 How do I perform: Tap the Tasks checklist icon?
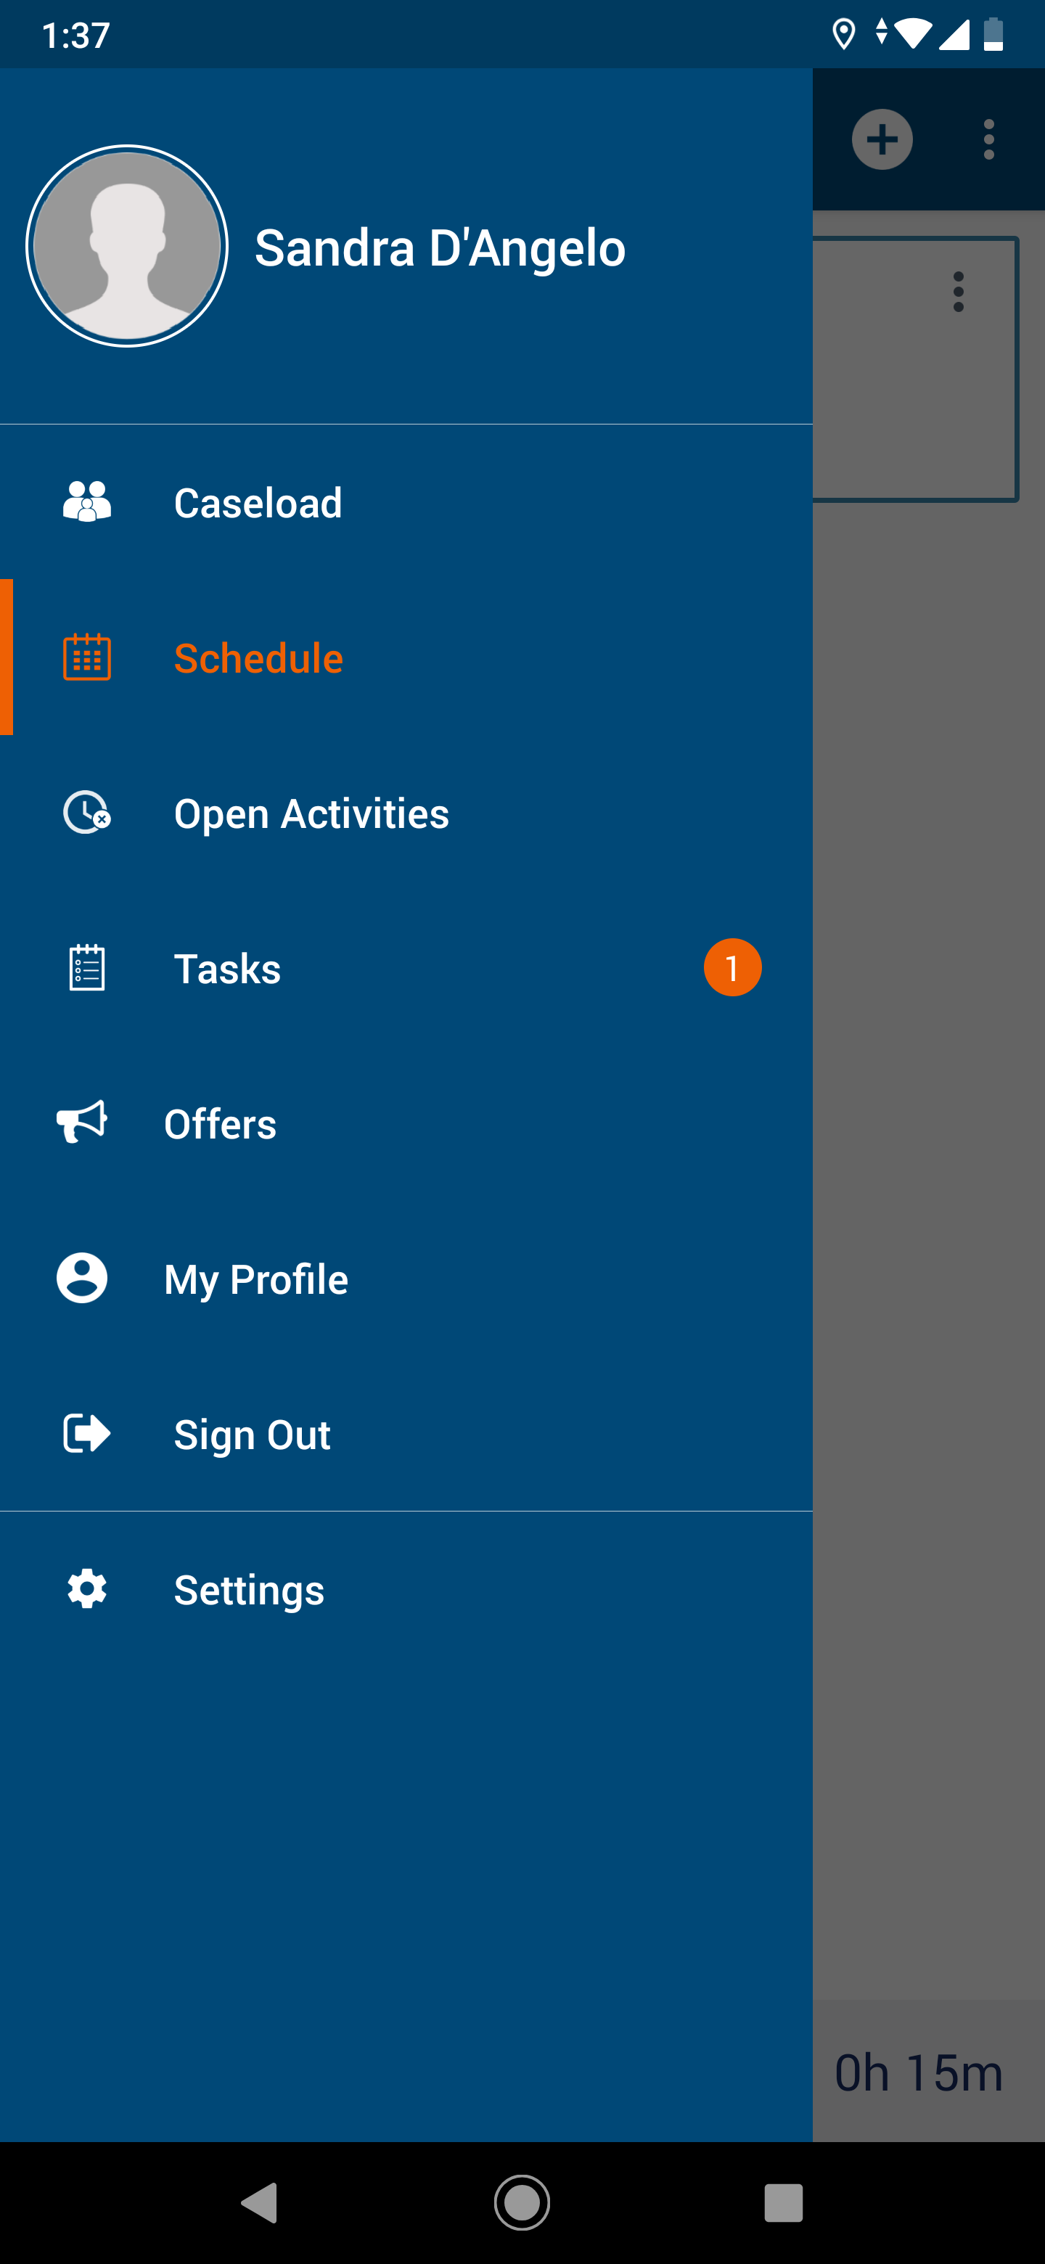click(87, 968)
